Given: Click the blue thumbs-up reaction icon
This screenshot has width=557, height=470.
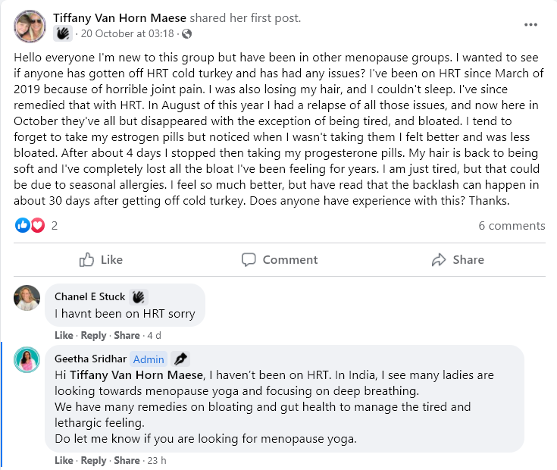Looking at the screenshot, I should [x=23, y=225].
